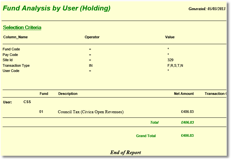Click the Generated: 05/03/2013 date text
The height and width of the screenshot is (160, 231).
point(207,9)
